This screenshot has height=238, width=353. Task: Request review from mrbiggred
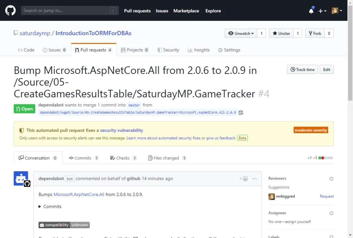[327, 196]
